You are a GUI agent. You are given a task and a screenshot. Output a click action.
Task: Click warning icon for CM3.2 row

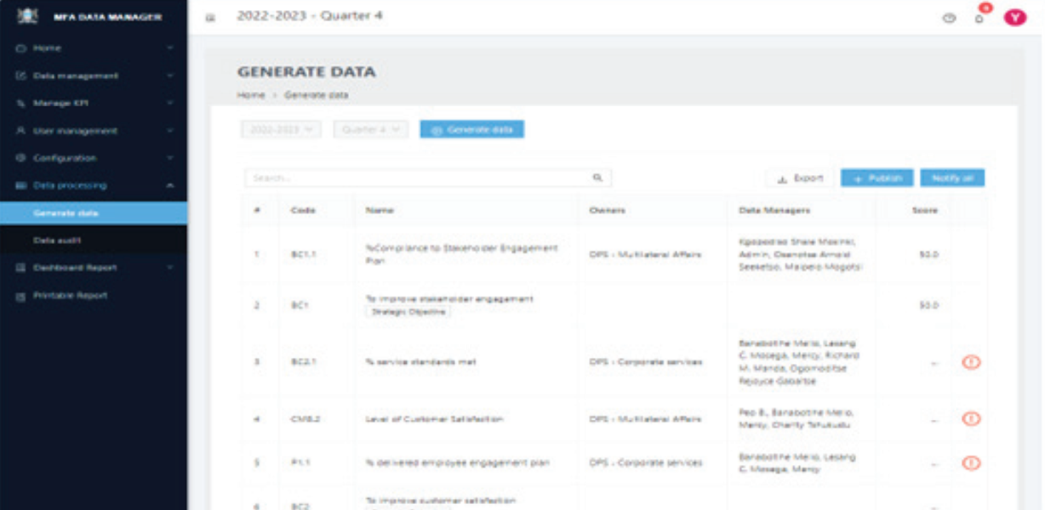[x=971, y=418]
